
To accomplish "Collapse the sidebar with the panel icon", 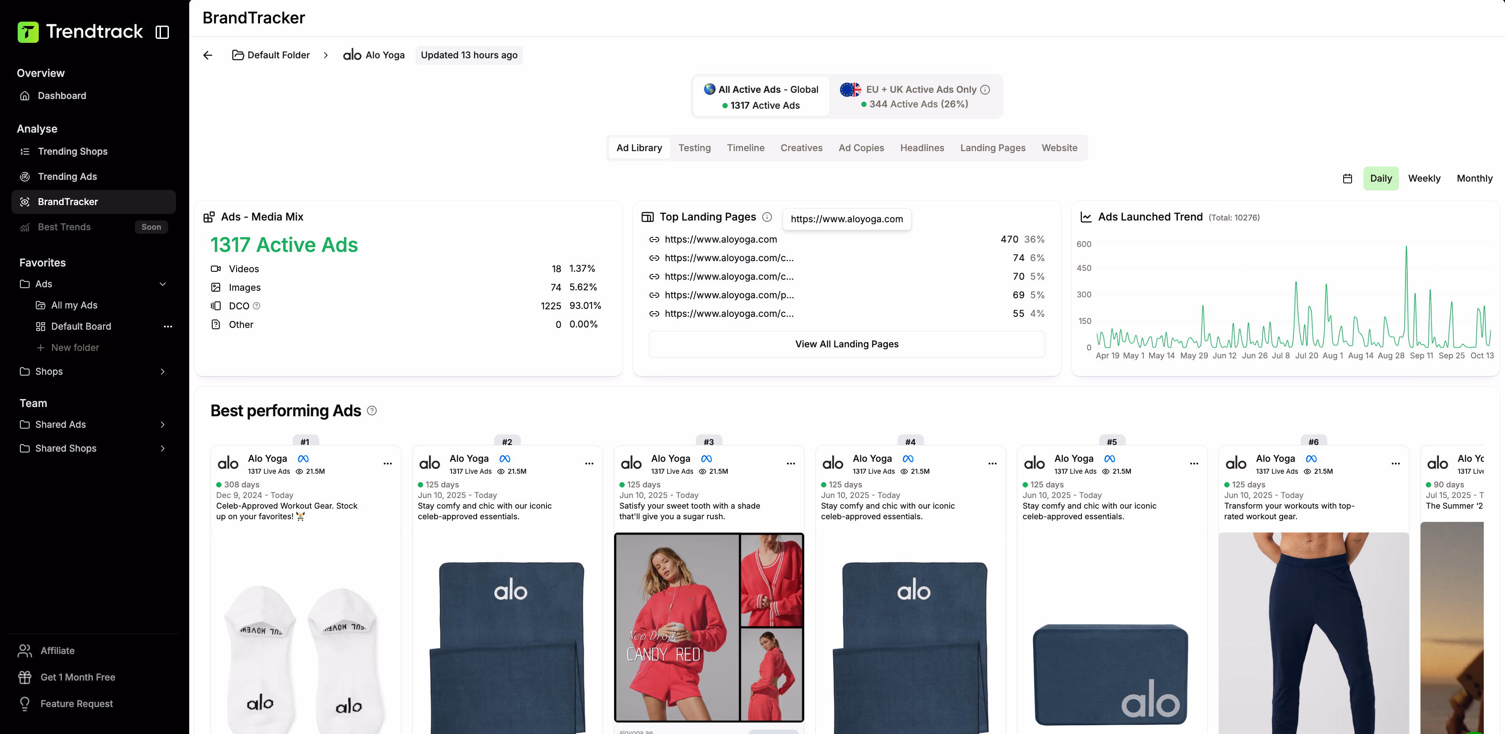I will coord(162,32).
